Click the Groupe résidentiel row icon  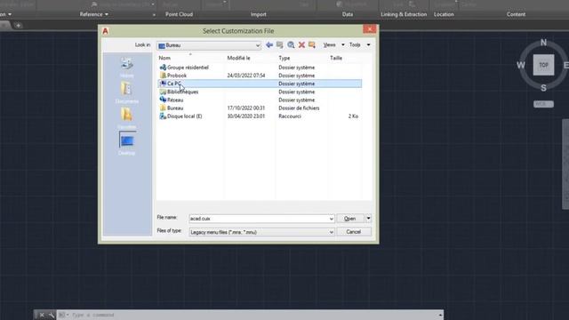(163, 68)
